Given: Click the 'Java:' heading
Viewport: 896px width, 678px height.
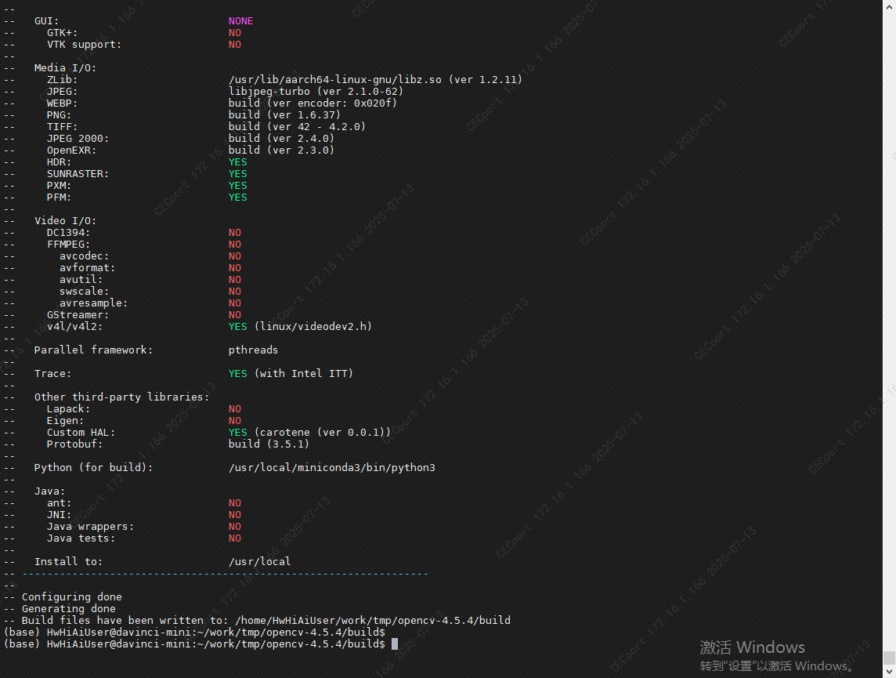Looking at the screenshot, I should click(x=49, y=491).
